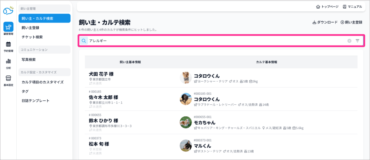Screen dimensions: 370x160
Task: Open the マニュアル manual link
Action: [352, 7]
